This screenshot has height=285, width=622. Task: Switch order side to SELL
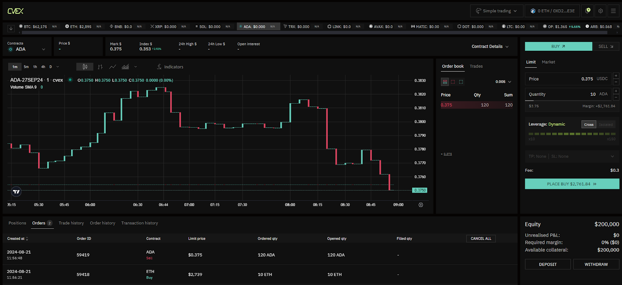tap(606, 47)
